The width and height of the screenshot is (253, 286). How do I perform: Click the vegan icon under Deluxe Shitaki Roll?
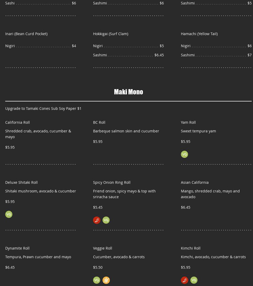[x=9, y=214]
